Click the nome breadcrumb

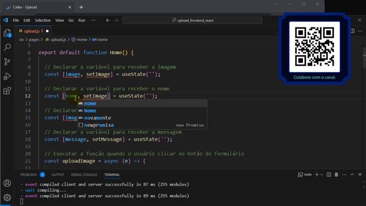[x=102, y=39]
